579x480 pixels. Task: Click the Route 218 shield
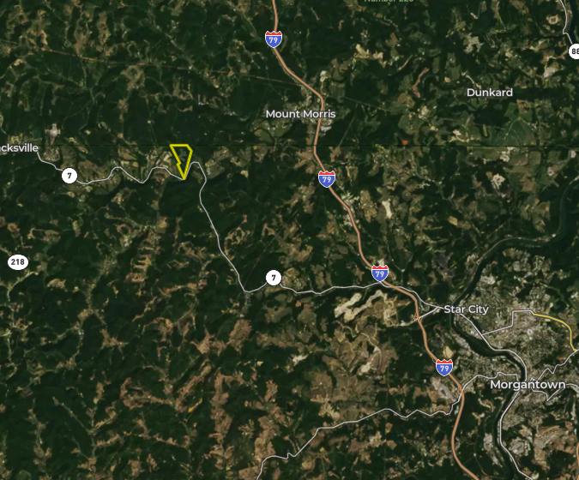pos(18,262)
